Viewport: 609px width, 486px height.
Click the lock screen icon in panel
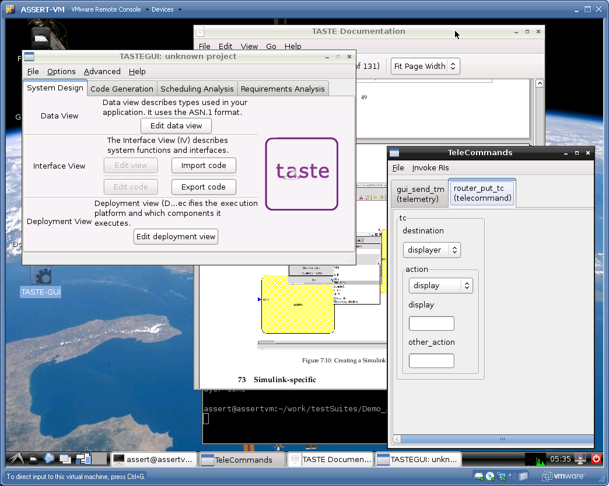580,459
